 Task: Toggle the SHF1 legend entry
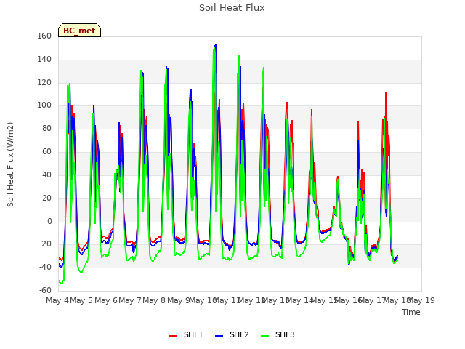pos(186,334)
